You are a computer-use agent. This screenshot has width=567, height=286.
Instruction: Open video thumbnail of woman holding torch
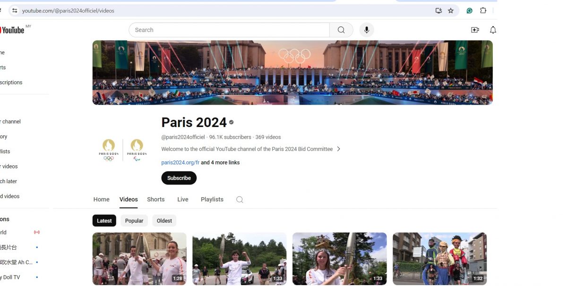340,259
